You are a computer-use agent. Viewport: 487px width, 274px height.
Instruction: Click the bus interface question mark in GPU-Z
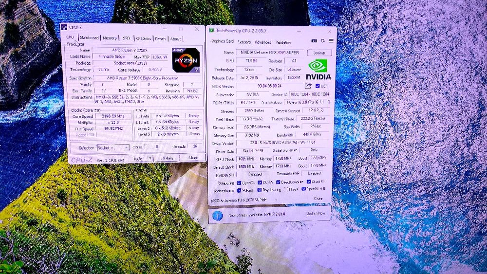pos(329,102)
